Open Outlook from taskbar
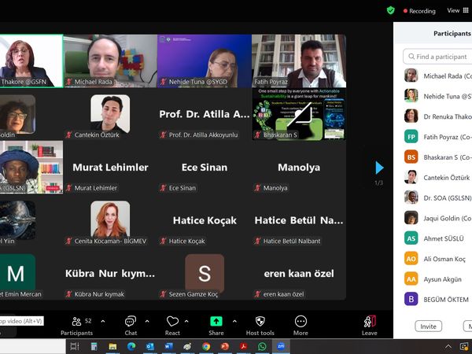Image resolution: width=472 pixels, height=354 pixels. click(150, 347)
